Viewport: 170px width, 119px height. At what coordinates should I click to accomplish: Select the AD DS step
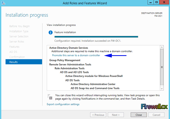[x=13, y=52]
